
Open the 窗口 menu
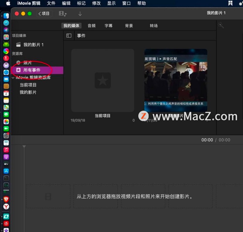[x=126, y=3]
